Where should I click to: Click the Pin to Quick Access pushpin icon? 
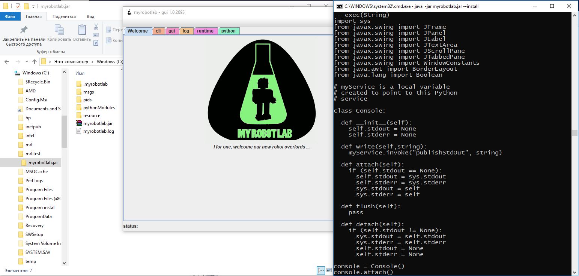click(24, 30)
